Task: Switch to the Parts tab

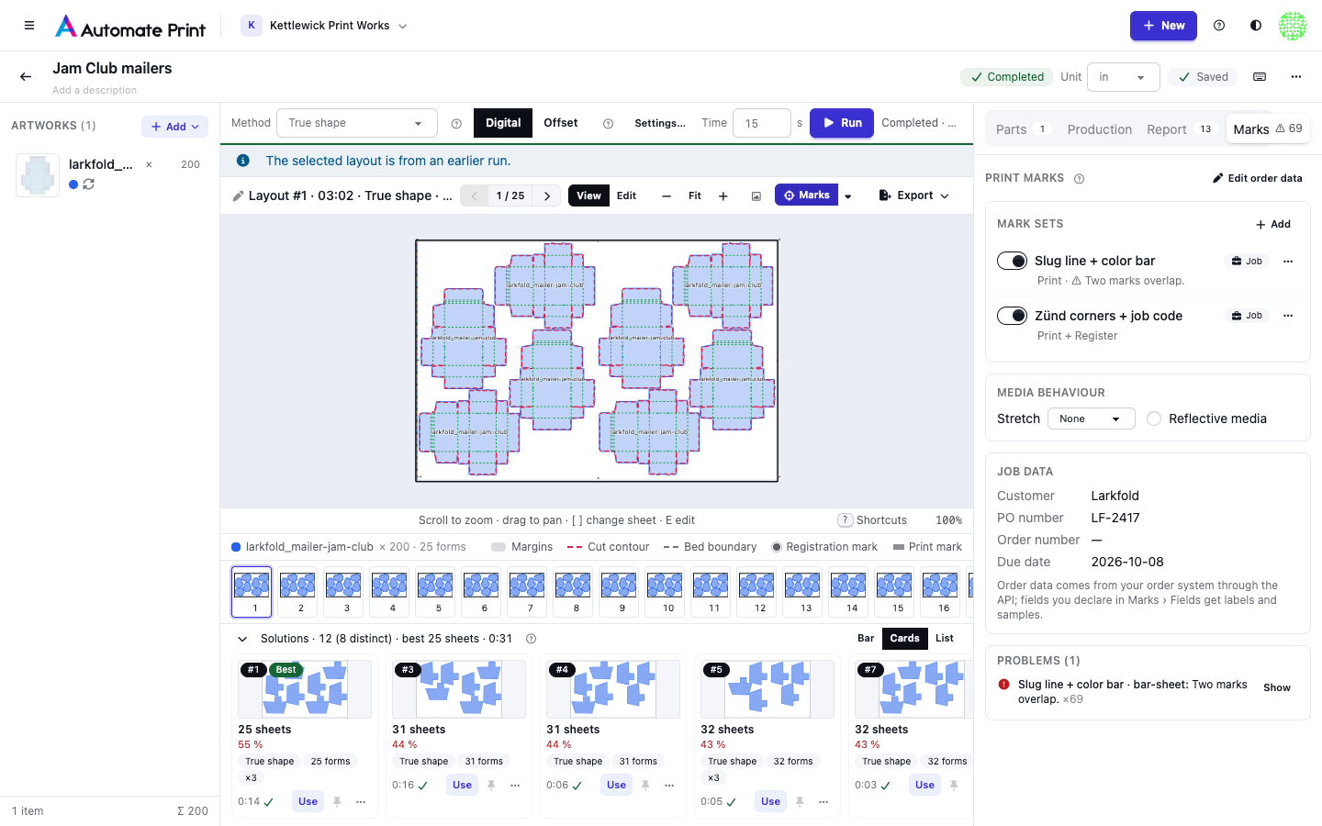Action: (x=1022, y=129)
